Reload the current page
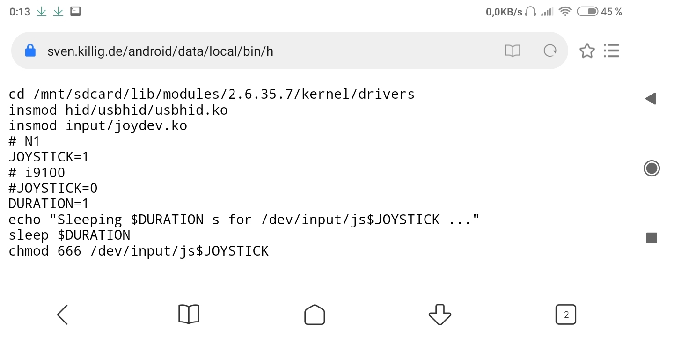The image size is (674, 337). (x=550, y=51)
